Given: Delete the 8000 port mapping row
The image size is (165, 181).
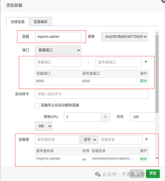Looking at the screenshot, I should pyautogui.click(x=143, y=81).
